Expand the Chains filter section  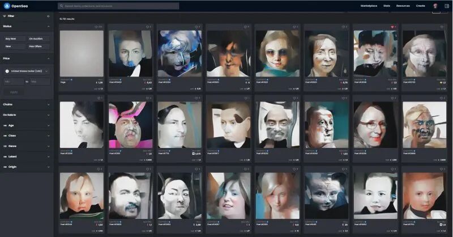coord(27,104)
